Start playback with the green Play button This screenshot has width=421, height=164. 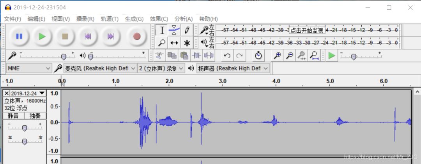coord(42,37)
